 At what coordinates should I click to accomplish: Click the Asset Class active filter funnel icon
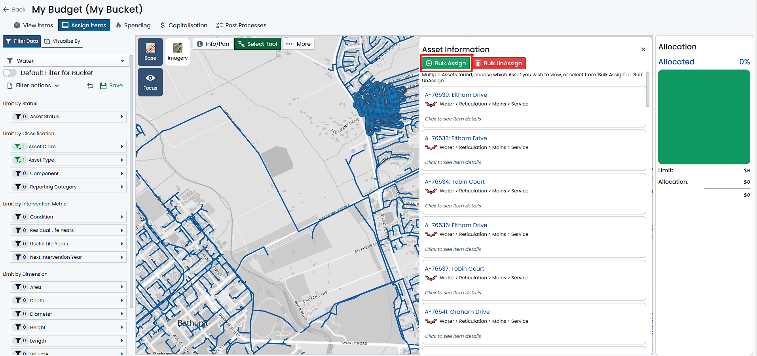[x=18, y=147]
